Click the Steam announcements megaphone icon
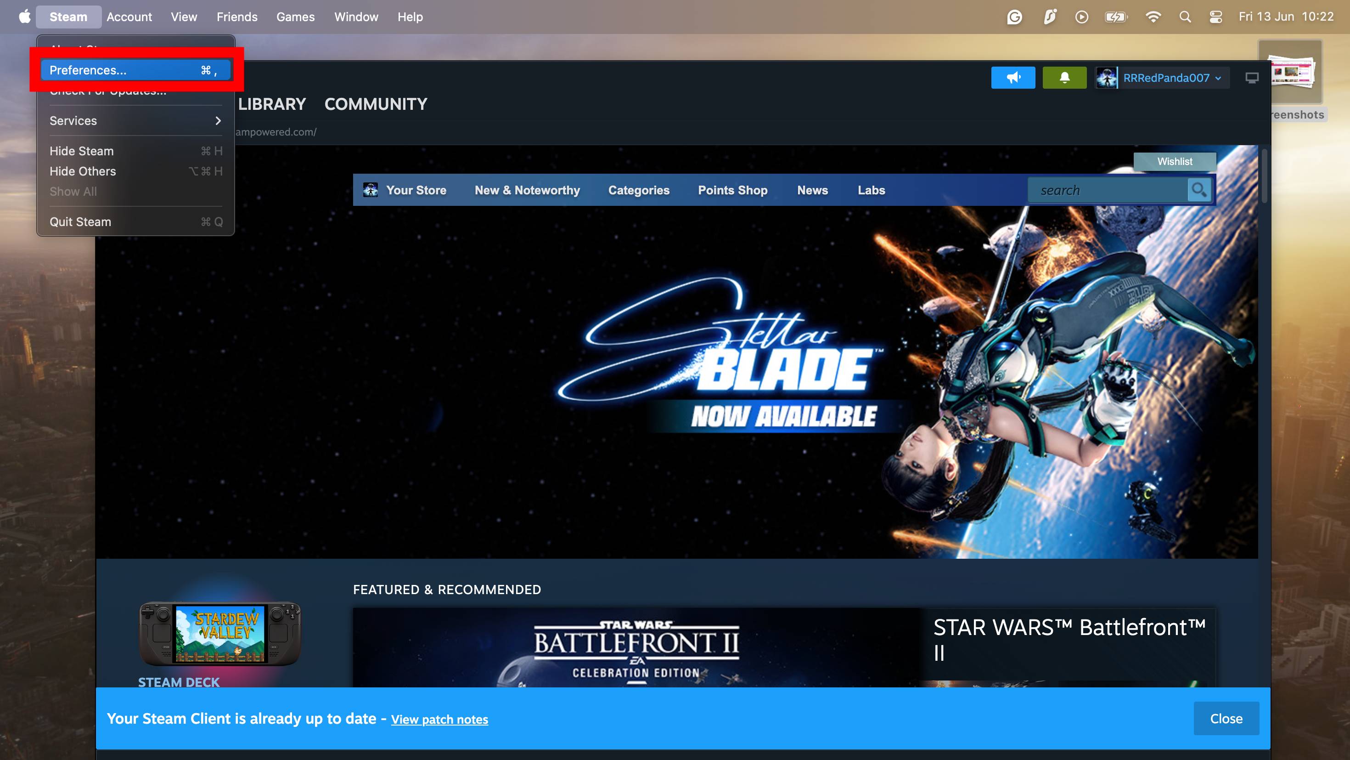 [x=1012, y=78]
